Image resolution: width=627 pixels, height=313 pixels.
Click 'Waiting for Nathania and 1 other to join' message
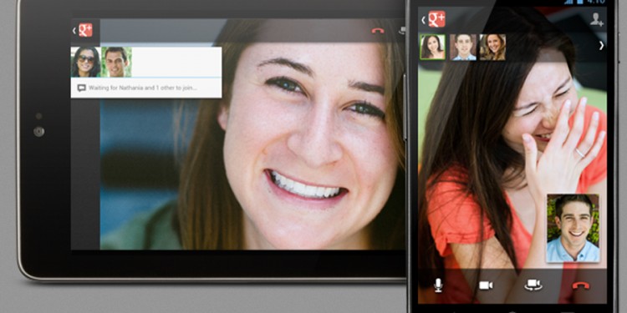[143, 88]
